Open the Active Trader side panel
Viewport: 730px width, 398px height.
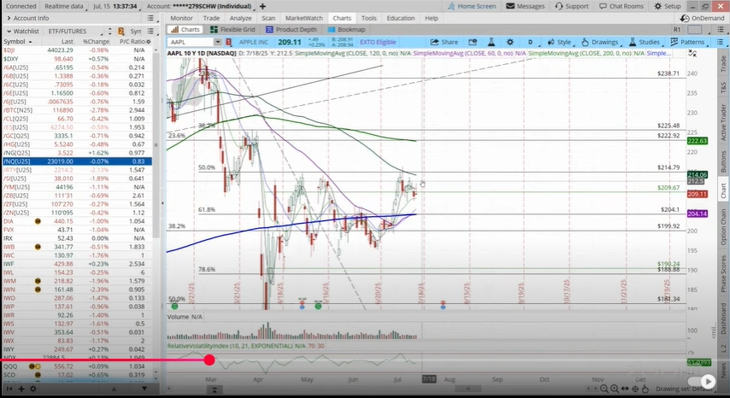click(723, 122)
